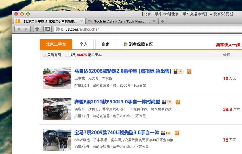Click the yellow minimize window button

[22, 14]
